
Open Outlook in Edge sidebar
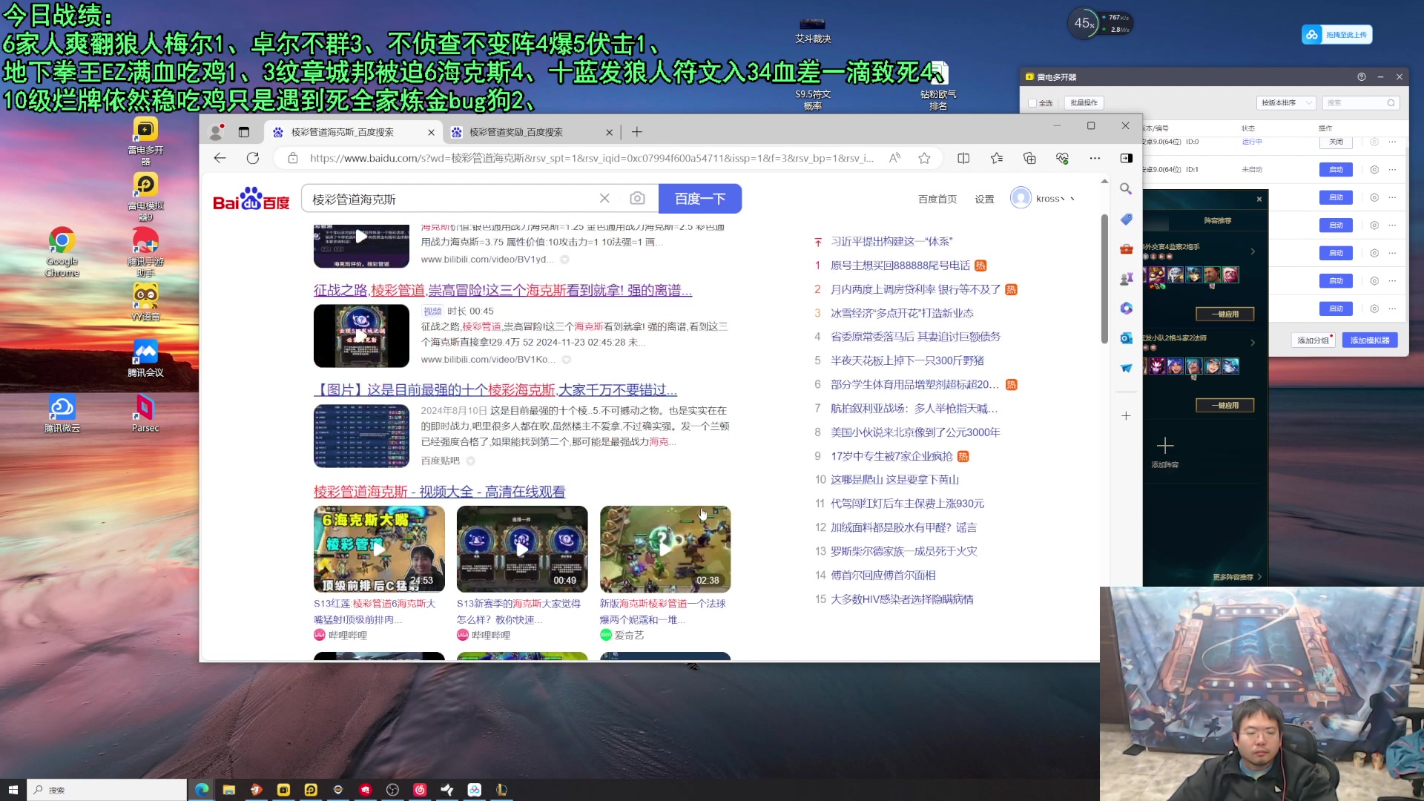click(x=1126, y=338)
